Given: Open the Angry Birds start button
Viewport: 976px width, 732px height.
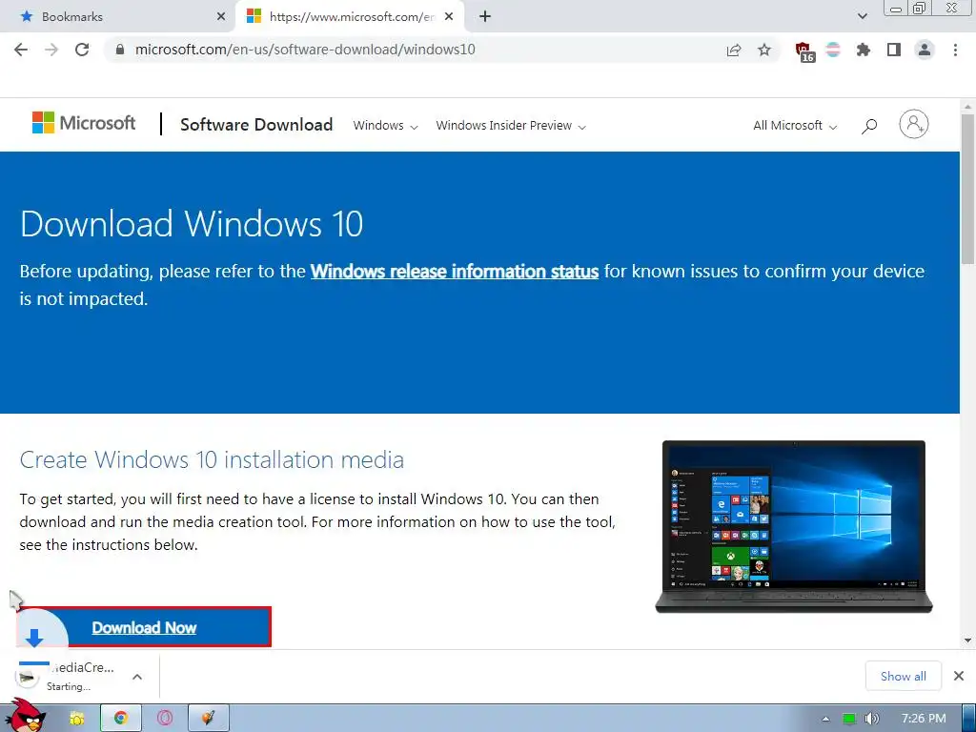Looking at the screenshot, I should (26, 716).
